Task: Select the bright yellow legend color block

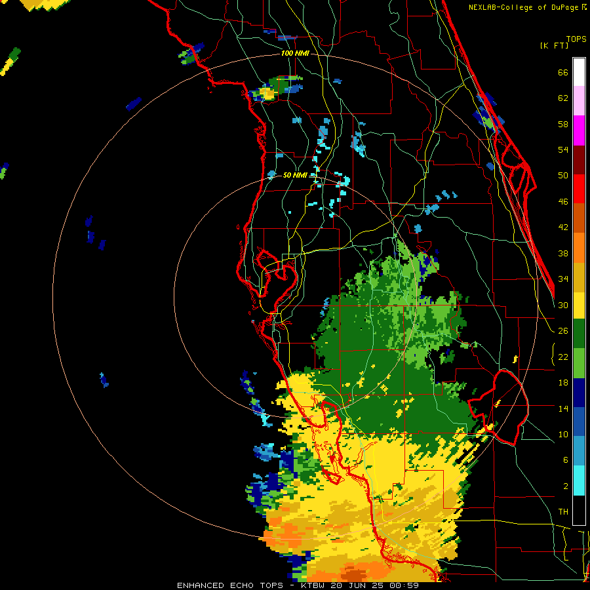Action: tap(579, 305)
